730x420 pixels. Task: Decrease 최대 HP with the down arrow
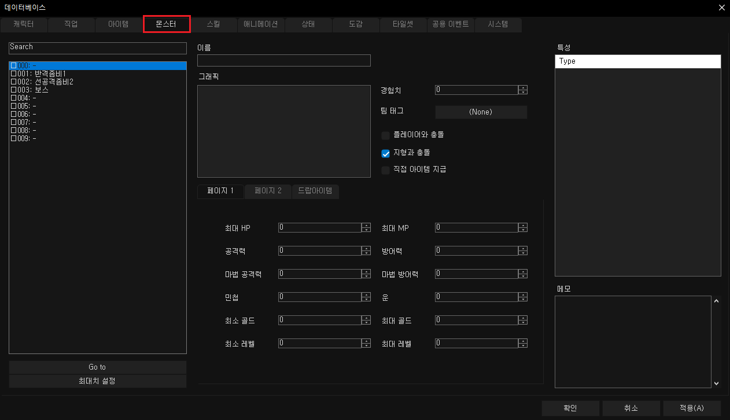pyautogui.click(x=366, y=230)
